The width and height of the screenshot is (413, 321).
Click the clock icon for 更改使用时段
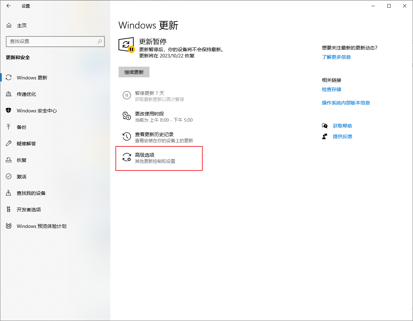point(127,116)
